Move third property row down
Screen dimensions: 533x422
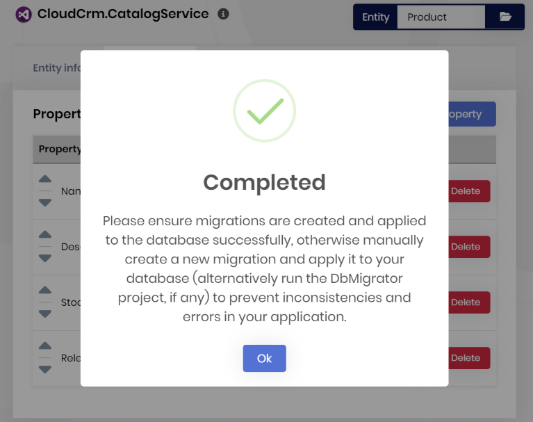[45, 314]
